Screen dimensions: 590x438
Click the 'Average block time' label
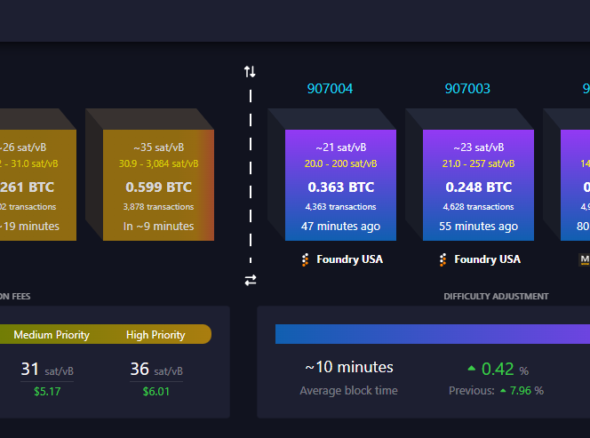[x=349, y=391]
